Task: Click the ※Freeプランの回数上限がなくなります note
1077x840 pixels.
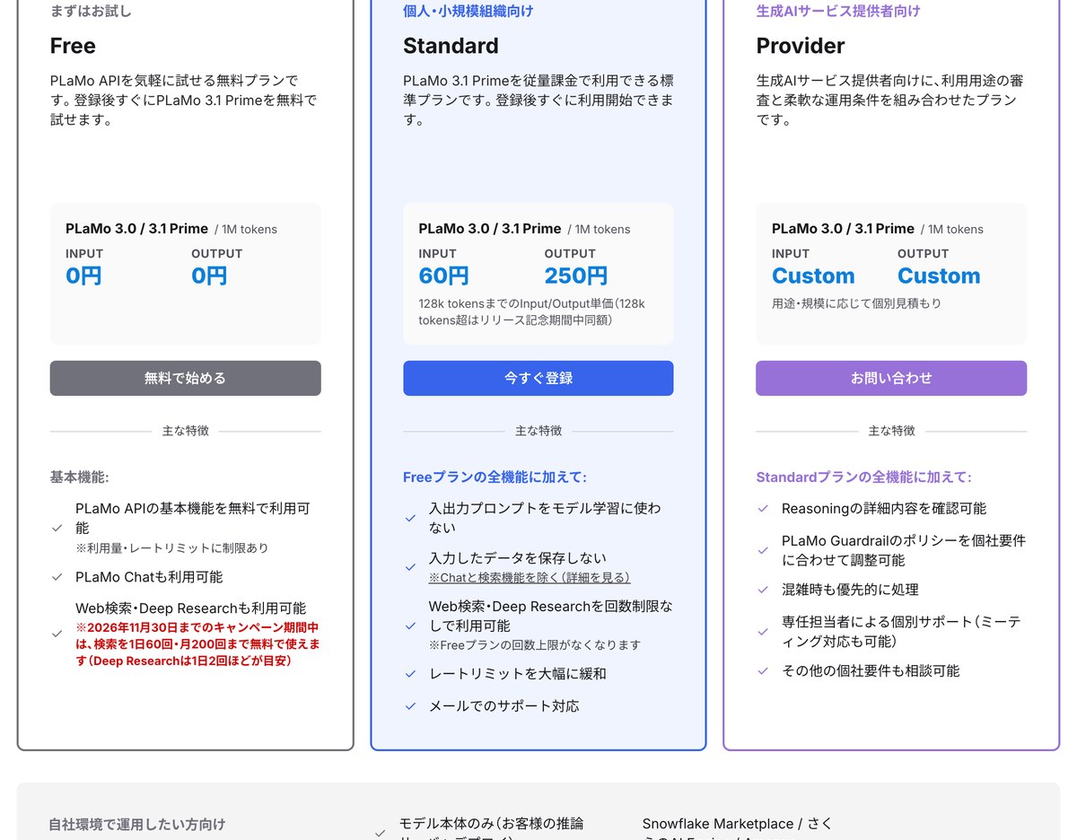Action: (x=534, y=644)
